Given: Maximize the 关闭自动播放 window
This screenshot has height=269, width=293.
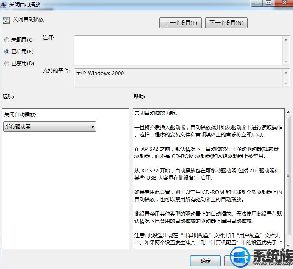Looking at the screenshot, I should tap(268, 3).
